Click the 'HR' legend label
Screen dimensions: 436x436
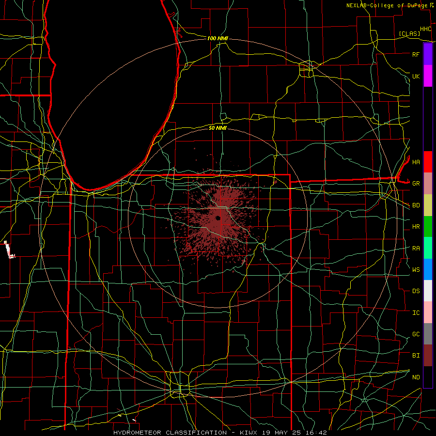pyautogui.click(x=416, y=227)
